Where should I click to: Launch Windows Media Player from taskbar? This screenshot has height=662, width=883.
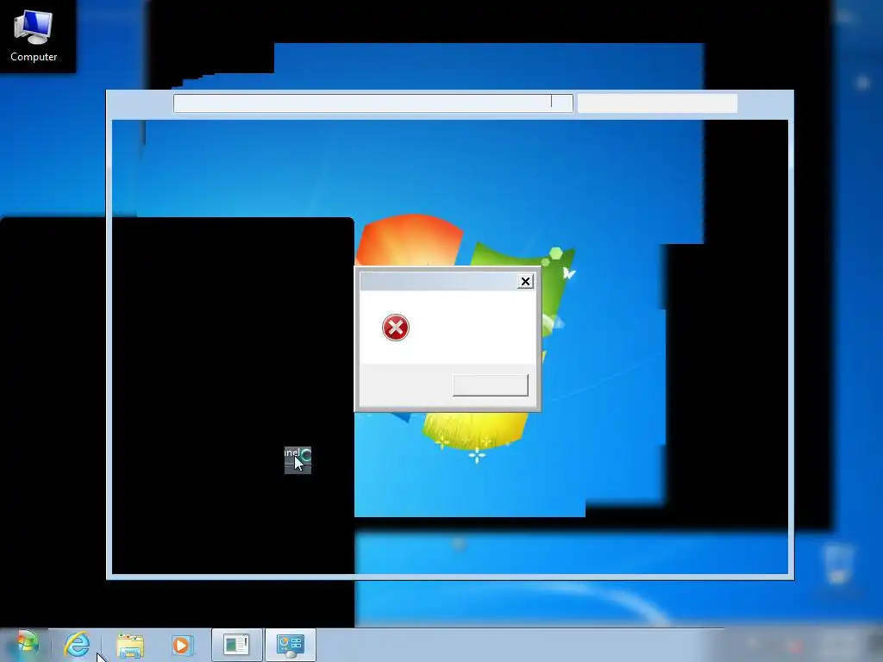pyautogui.click(x=182, y=645)
